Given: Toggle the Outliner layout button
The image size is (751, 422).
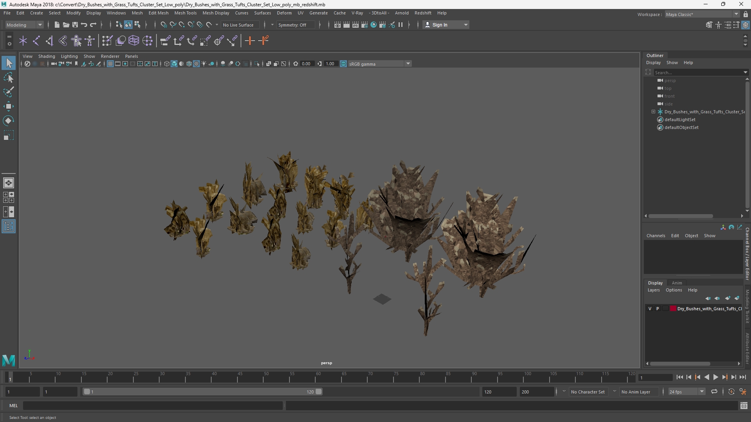Looking at the screenshot, I should point(9,227).
